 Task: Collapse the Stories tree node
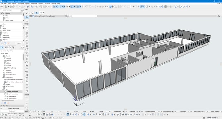(x=2, y=56)
